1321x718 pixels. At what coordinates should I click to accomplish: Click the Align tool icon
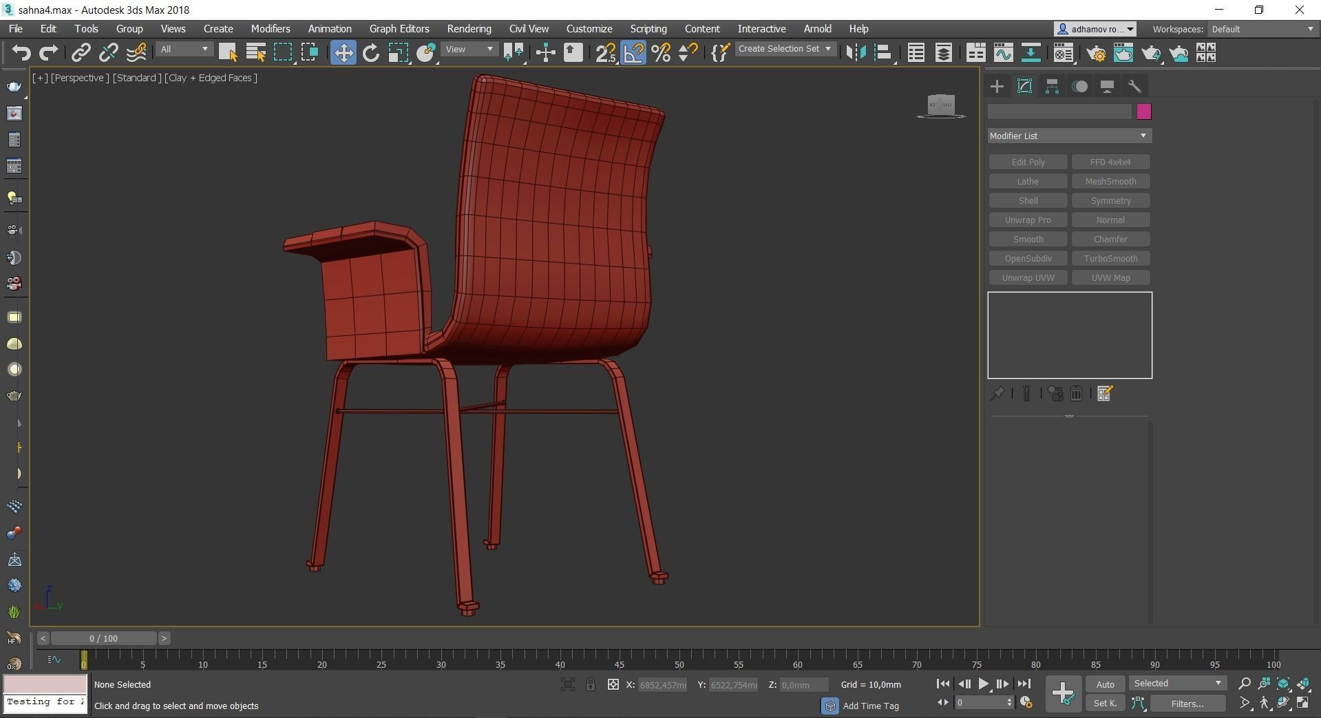click(883, 53)
